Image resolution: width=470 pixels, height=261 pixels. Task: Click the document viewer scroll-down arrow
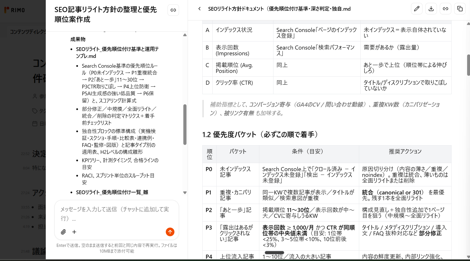468,257
